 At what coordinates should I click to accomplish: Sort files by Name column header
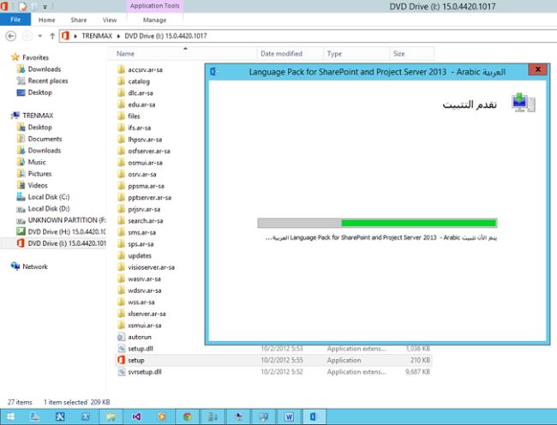[125, 54]
